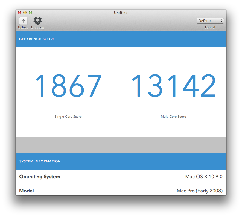Screen dimensions: 242x217
Task: Click the Operating System row label
Action: pyautogui.click(x=39, y=177)
